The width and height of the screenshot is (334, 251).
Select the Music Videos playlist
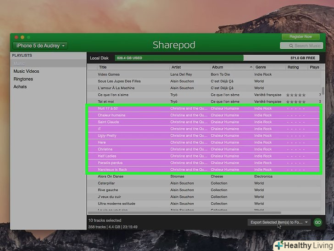pyautogui.click(x=26, y=71)
